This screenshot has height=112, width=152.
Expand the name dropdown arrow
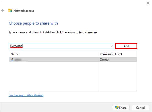point(112,46)
